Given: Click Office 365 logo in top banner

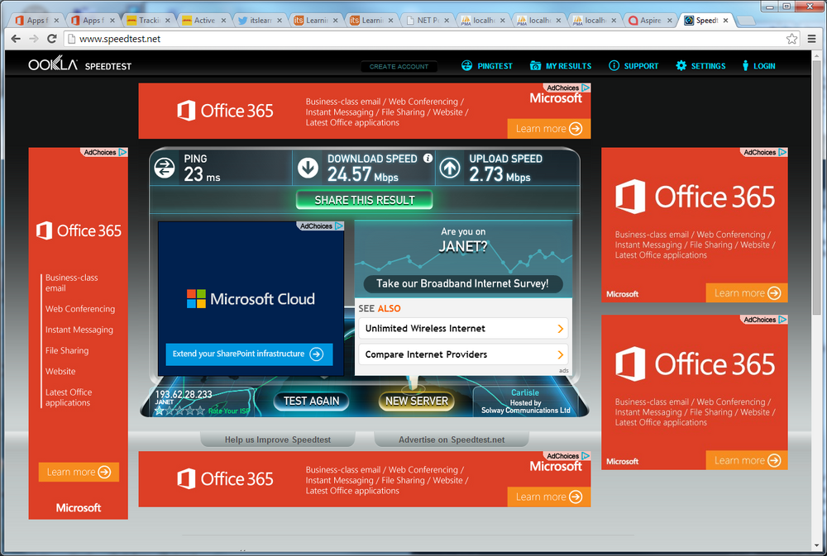Looking at the screenshot, I should tap(225, 111).
